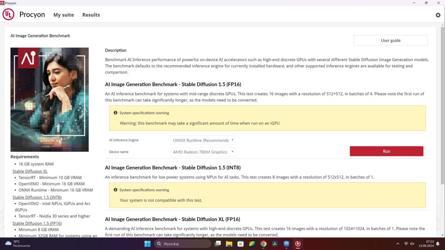Image resolution: width=445 pixels, height=250 pixels.
Task: Open the User guide
Action: point(391,40)
